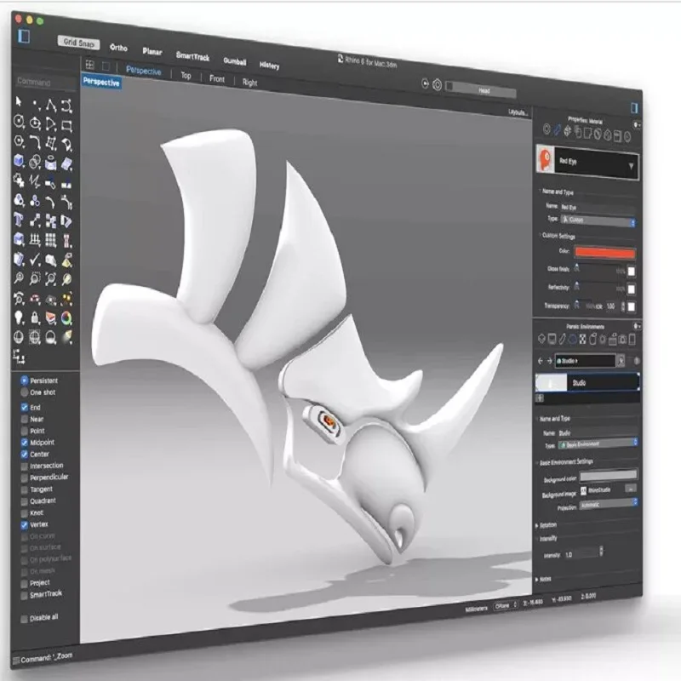681x681 pixels.
Task: Toggle the Gumball button
Action: click(x=235, y=61)
